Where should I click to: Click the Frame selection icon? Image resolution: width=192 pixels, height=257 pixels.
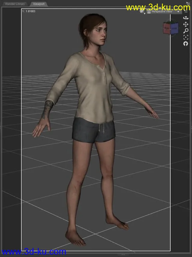[x=186, y=37]
